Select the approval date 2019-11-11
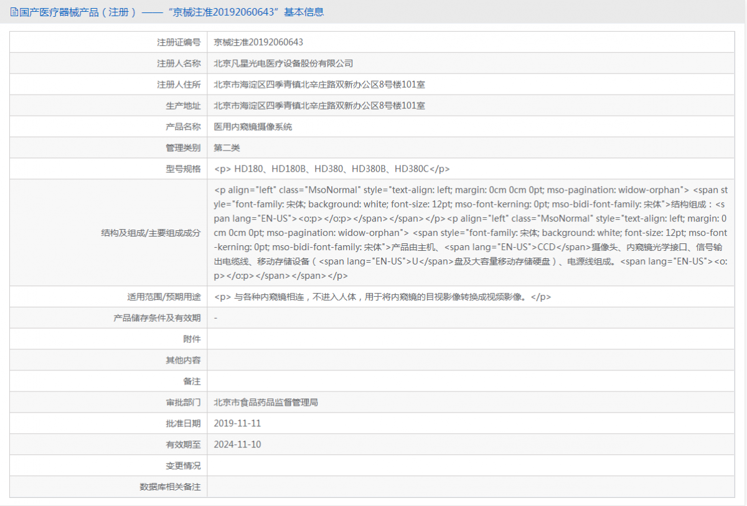 click(237, 424)
